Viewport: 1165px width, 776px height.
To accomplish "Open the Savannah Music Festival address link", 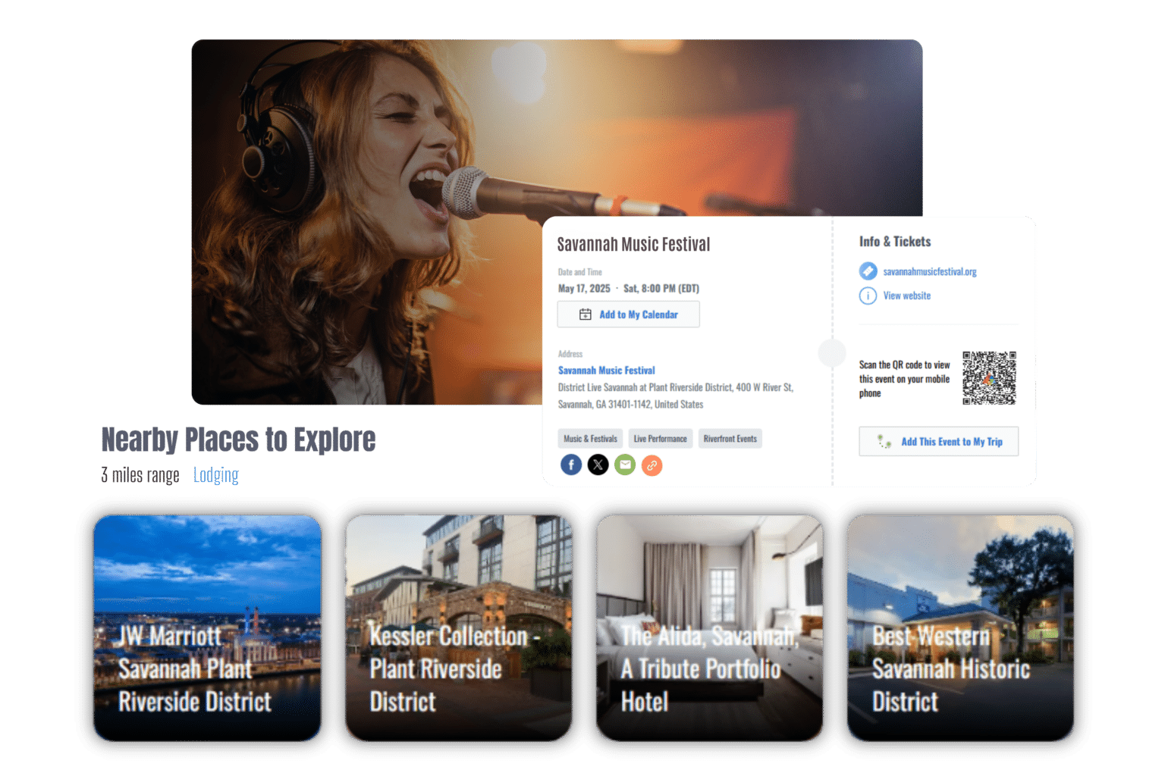I will [607, 371].
